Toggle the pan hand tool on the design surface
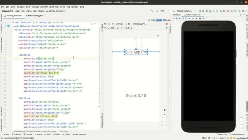 pyautogui.click(x=164, y=110)
